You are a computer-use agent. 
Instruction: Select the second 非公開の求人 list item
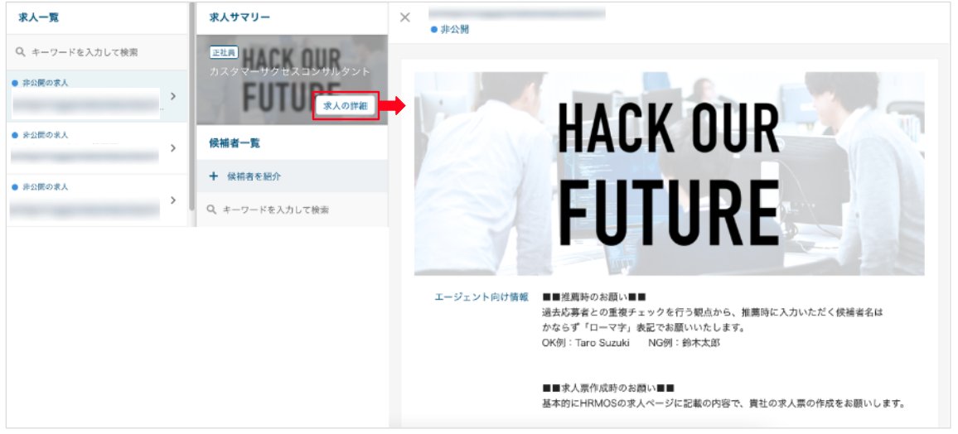point(96,148)
